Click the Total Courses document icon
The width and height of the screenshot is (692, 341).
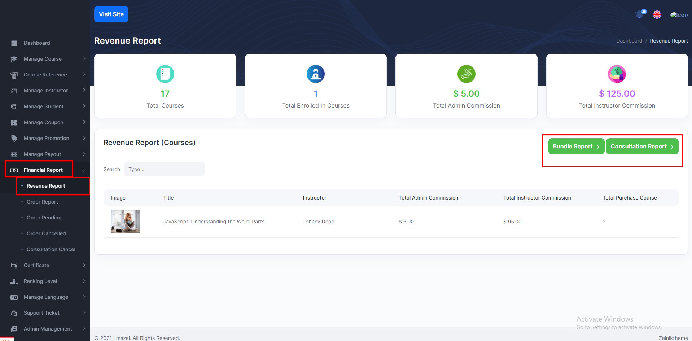[x=165, y=74]
